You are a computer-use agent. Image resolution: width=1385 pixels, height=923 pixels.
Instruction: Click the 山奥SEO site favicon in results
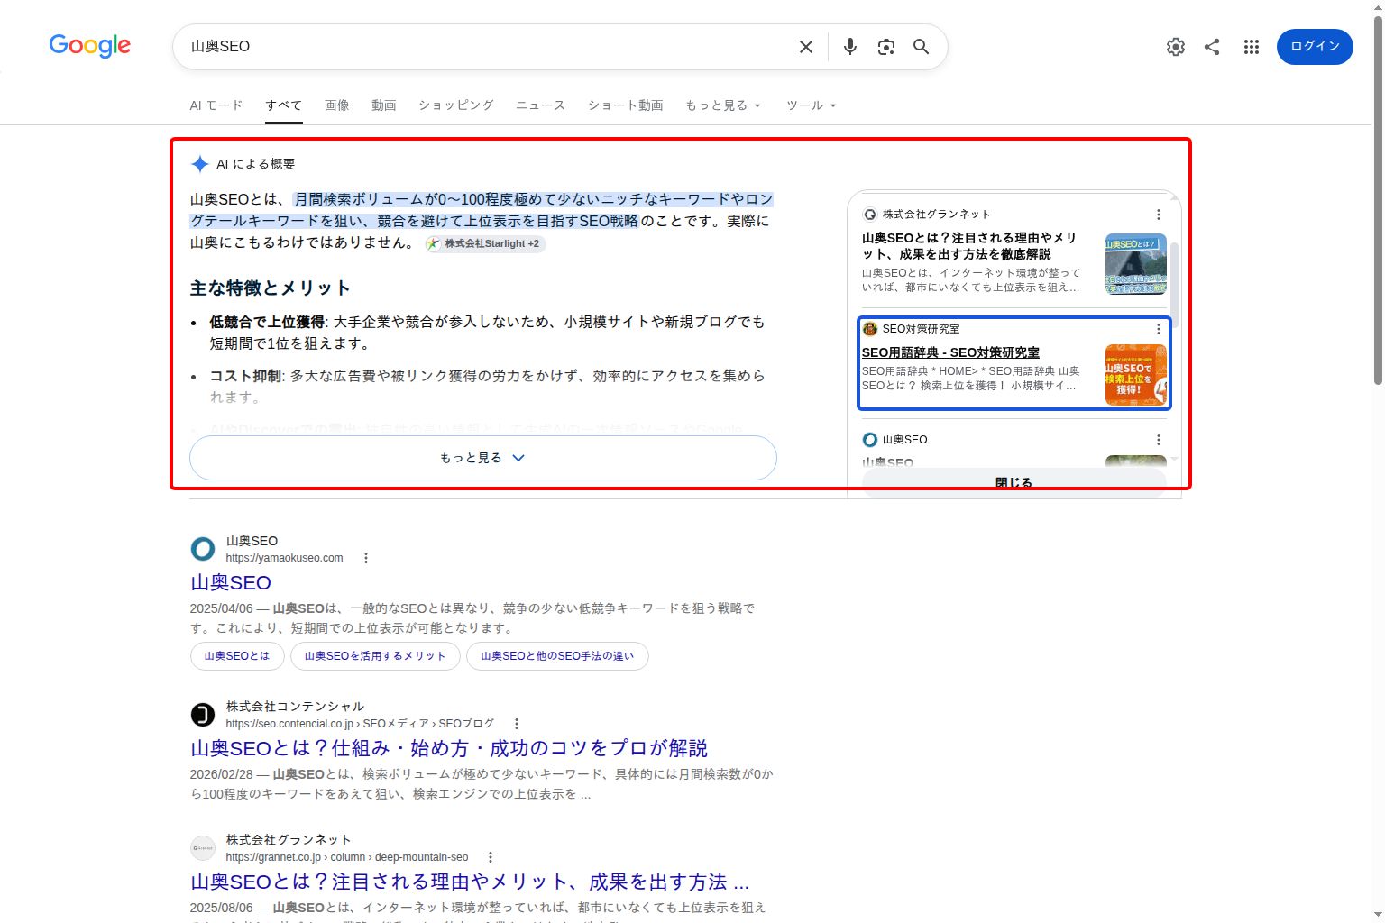tap(203, 549)
